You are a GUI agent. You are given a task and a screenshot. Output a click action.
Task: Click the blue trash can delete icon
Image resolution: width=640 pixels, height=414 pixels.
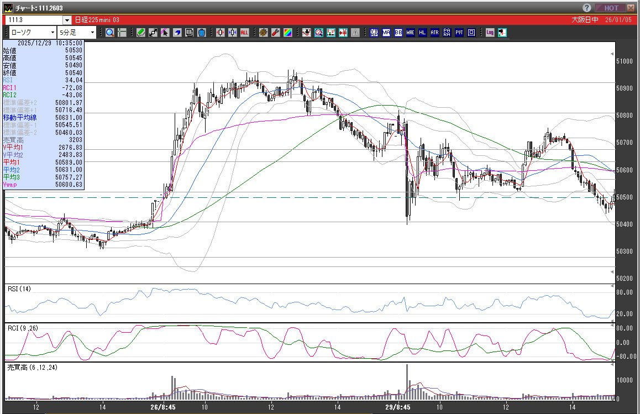(202, 33)
